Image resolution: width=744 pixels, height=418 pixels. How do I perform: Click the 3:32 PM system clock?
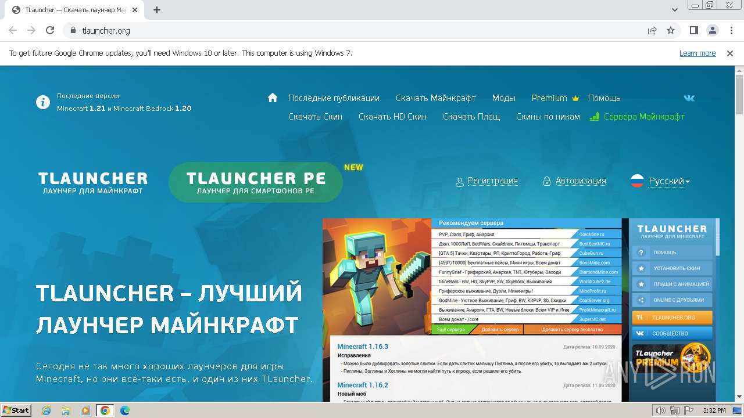click(714, 410)
